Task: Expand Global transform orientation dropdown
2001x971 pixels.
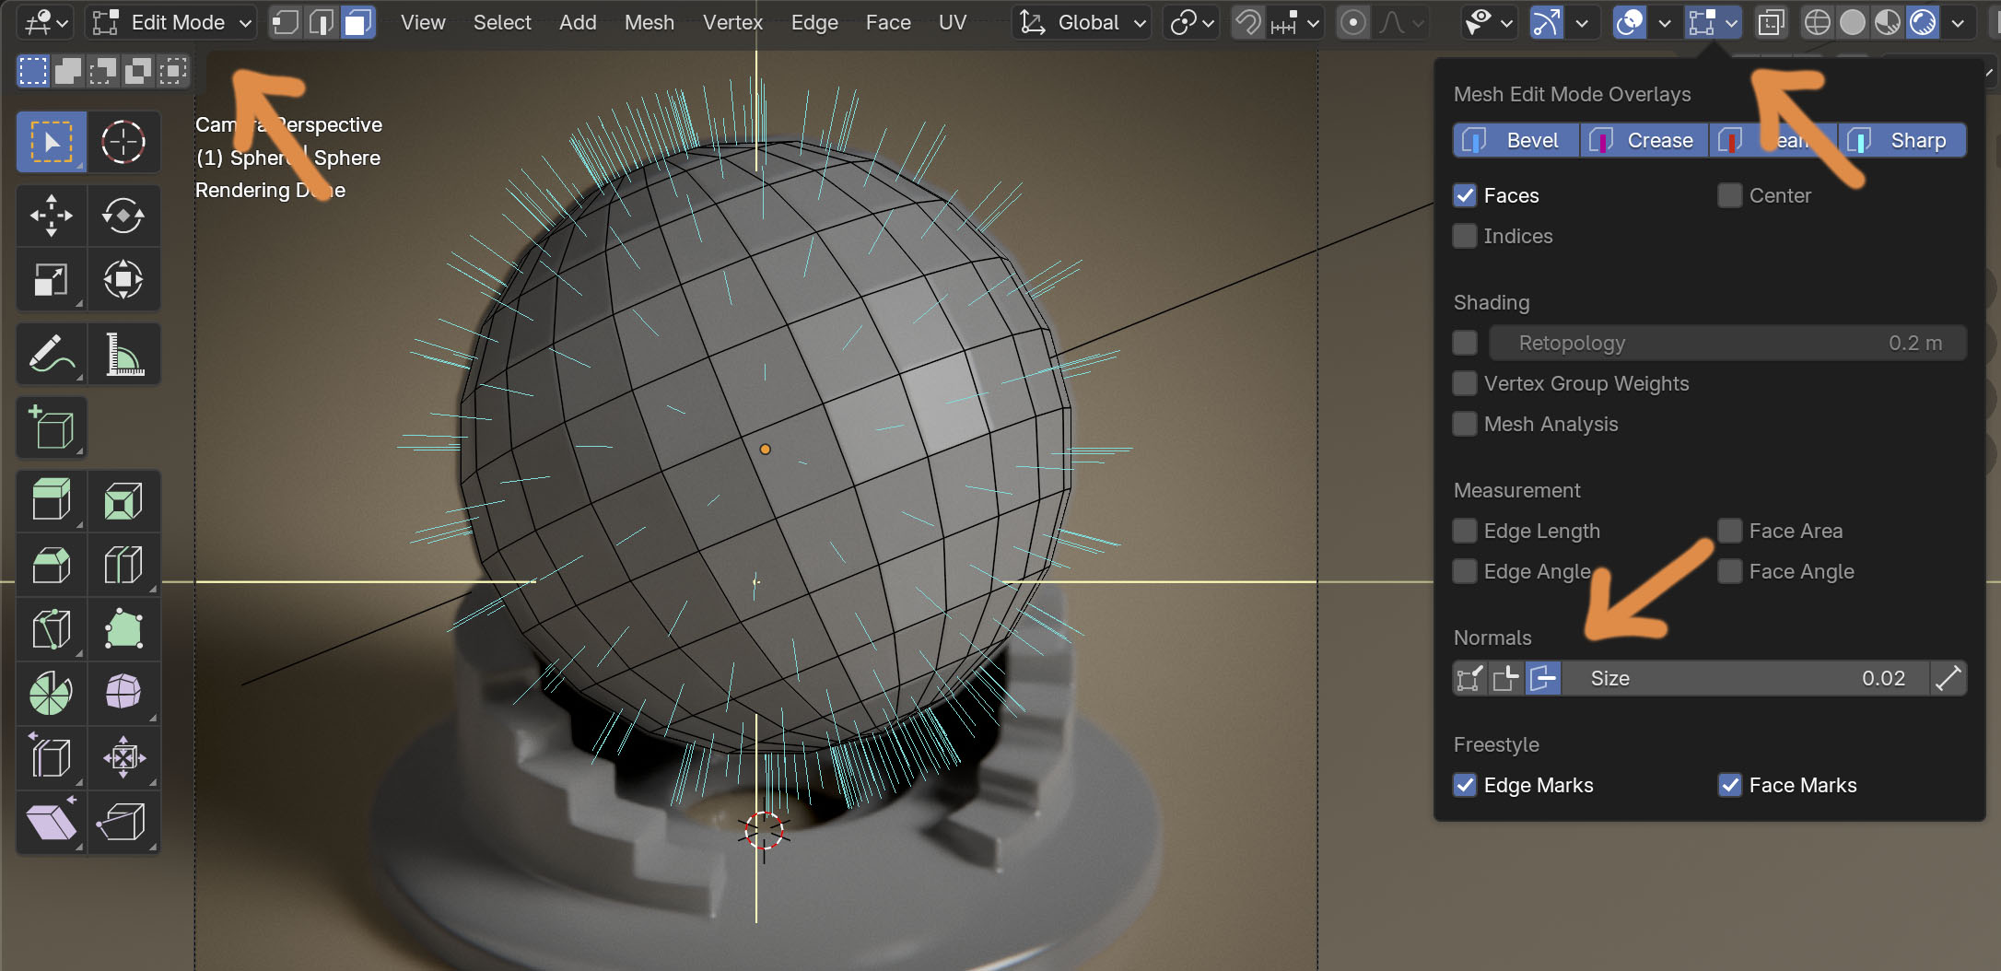Action: point(1083,22)
